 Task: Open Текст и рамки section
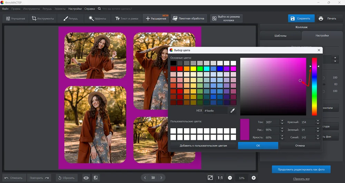tap(127, 19)
